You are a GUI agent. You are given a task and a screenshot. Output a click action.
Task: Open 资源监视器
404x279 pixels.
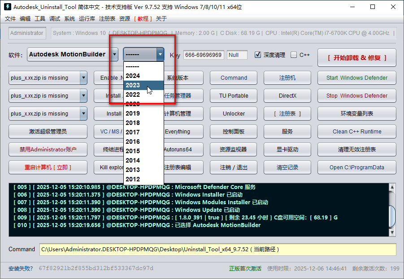click(x=234, y=149)
